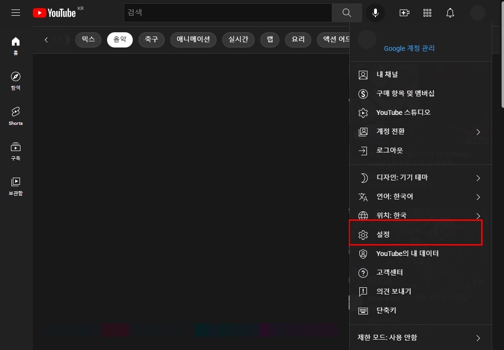Open the YouTube apps grid icon

pyautogui.click(x=427, y=13)
